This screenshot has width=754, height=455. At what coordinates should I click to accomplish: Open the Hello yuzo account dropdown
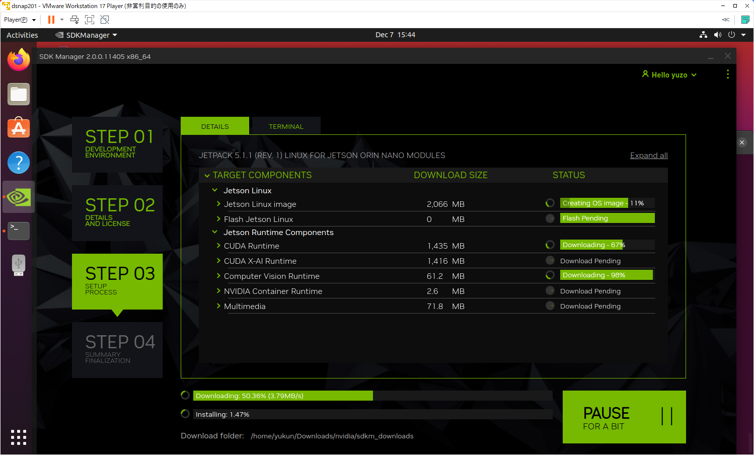coord(669,74)
